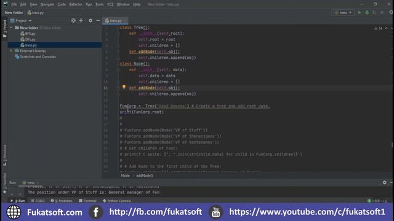Open the TODO tool window tab

(38, 201)
